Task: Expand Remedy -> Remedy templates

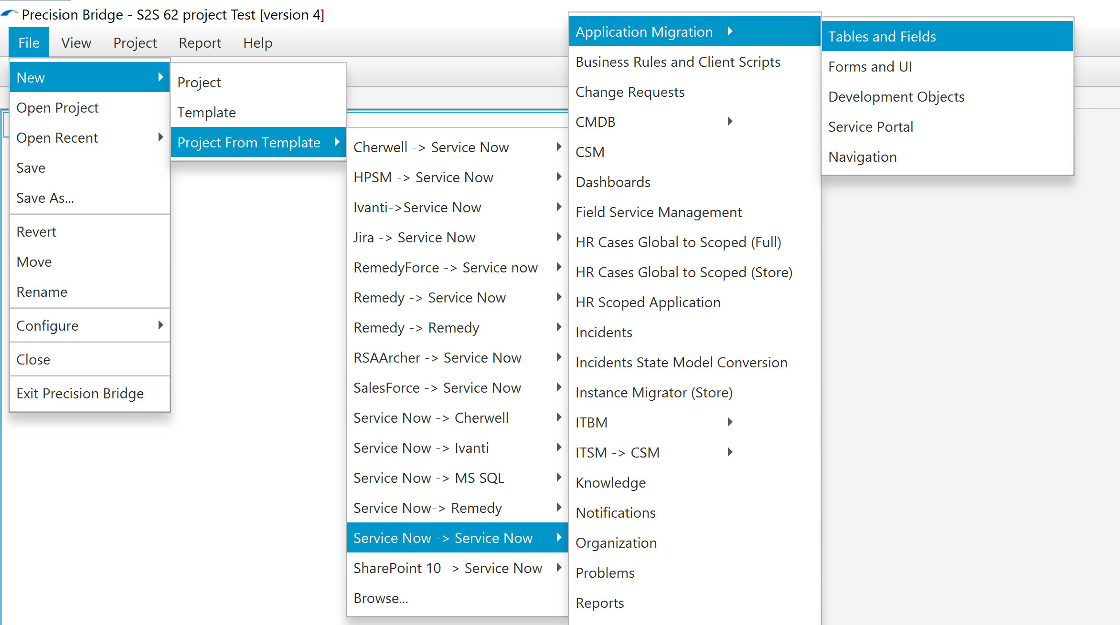Action: coord(458,327)
